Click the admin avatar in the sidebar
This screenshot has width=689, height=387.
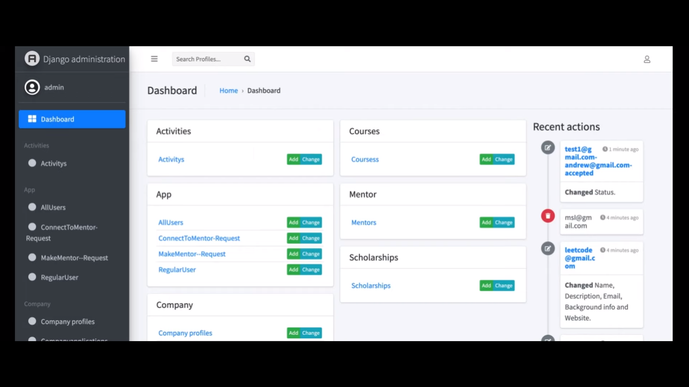[32, 87]
